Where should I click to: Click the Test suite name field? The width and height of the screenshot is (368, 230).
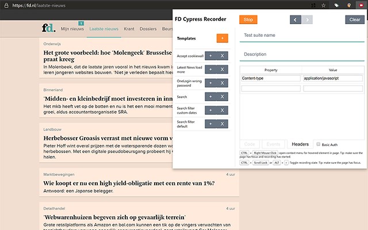point(302,36)
